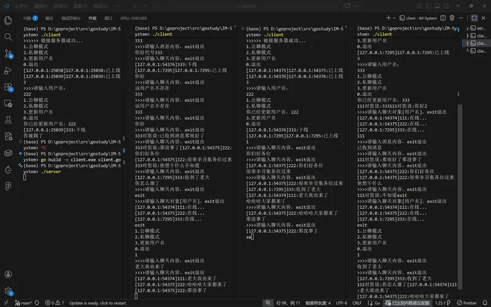491x307 pixels.
Task: Open the Run and Debug view
Action: (8, 71)
